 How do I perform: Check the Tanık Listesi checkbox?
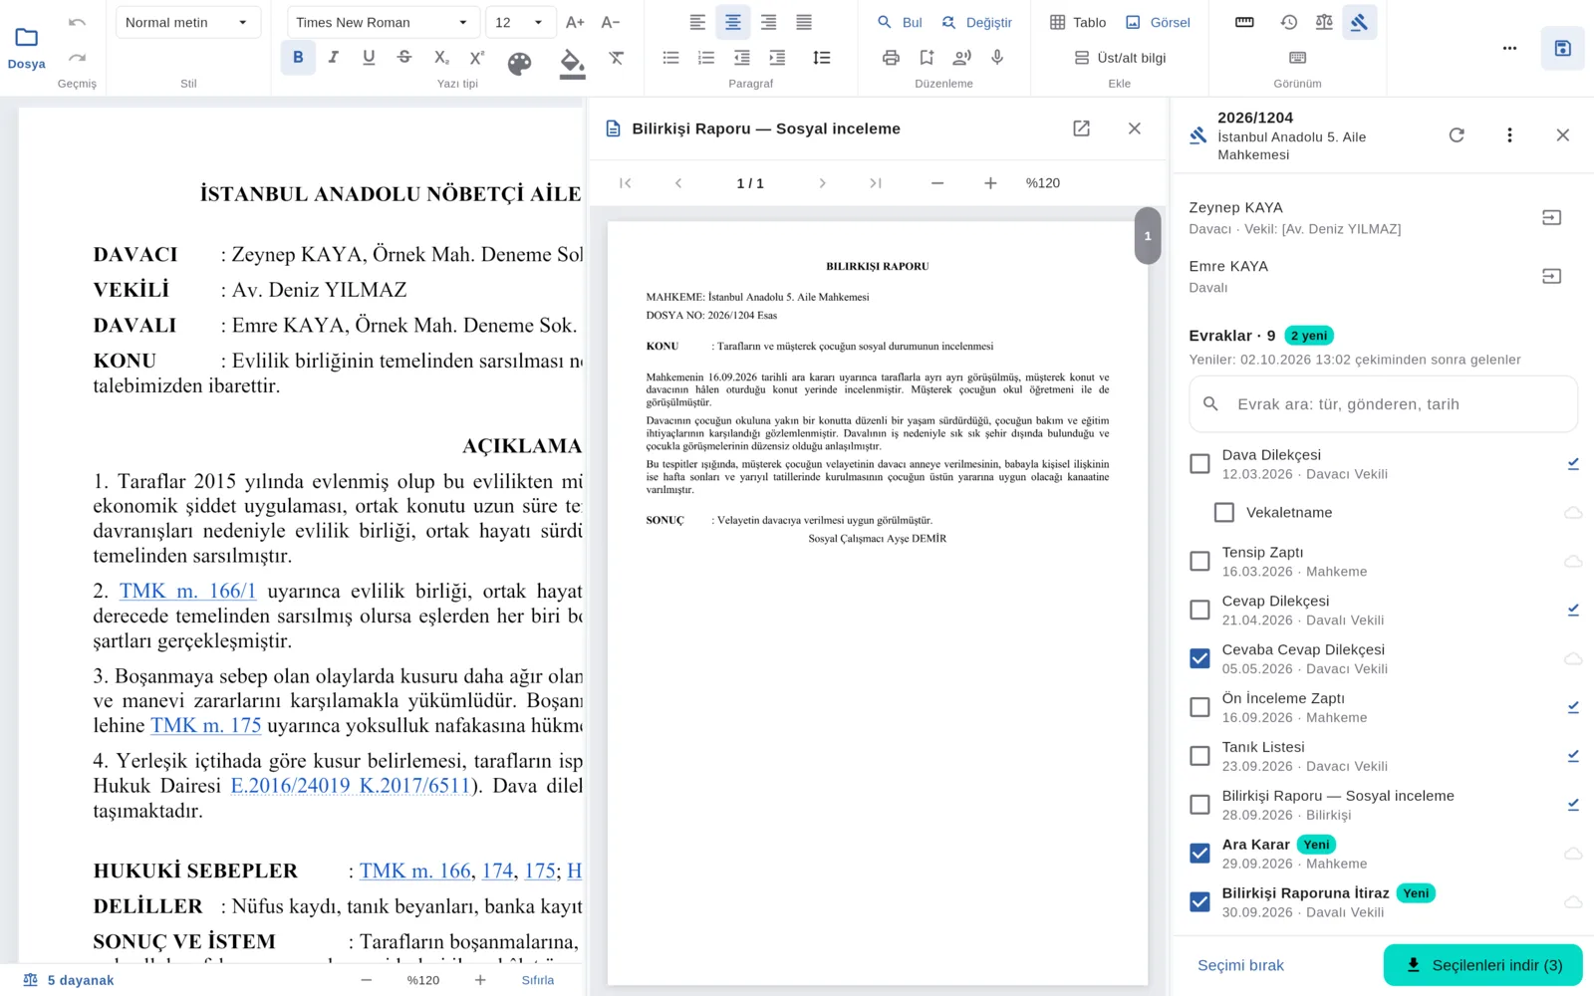coord(1200,756)
